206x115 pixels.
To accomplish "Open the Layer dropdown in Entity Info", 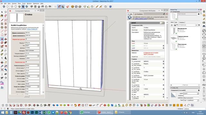I will click(198, 94).
